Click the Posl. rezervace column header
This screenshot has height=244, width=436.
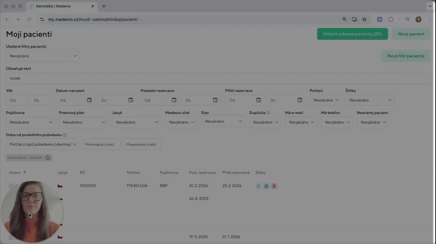(202, 173)
